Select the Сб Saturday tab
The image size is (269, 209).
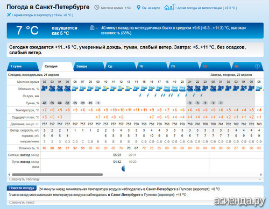[205, 66]
